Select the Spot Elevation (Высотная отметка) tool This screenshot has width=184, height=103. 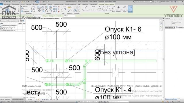click(x=118, y=9)
